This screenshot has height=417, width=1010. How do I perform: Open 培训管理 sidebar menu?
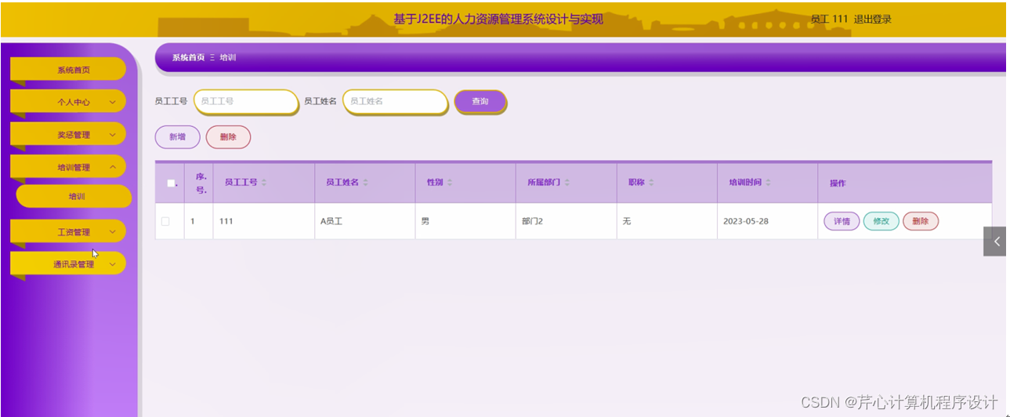pos(68,167)
